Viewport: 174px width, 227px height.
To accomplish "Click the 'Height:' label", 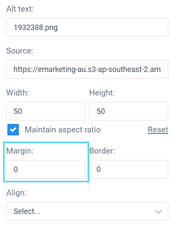I will (x=102, y=93).
